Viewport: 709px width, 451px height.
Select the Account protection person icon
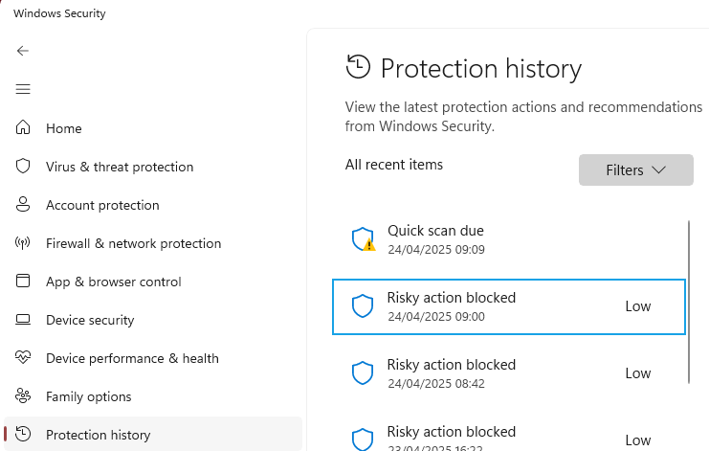click(x=23, y=205)
